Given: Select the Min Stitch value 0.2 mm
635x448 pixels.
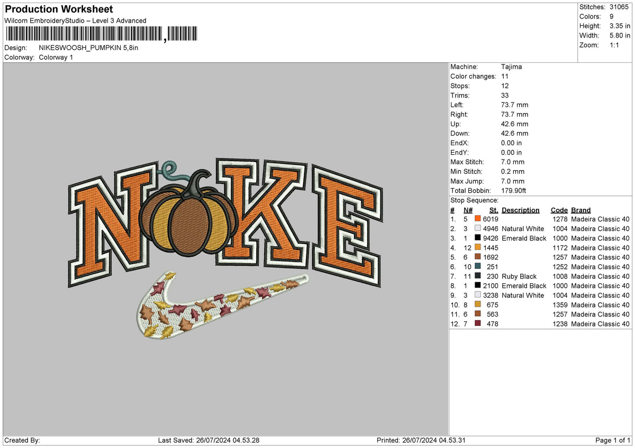Looking at the screenshot, I should coord(513,171).
